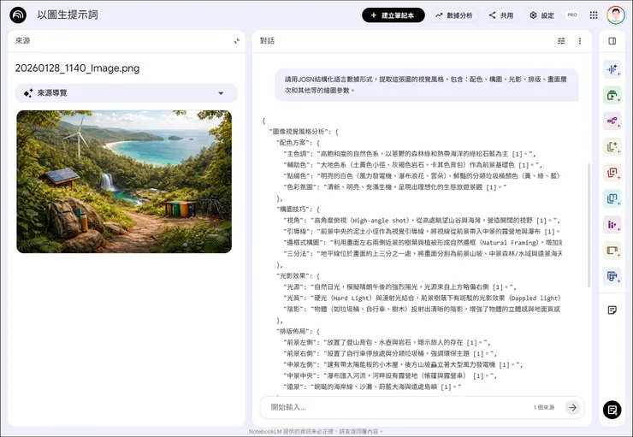Click citation [1] on 視角 line
Screen dimensions: 633x437
point(541,221)
